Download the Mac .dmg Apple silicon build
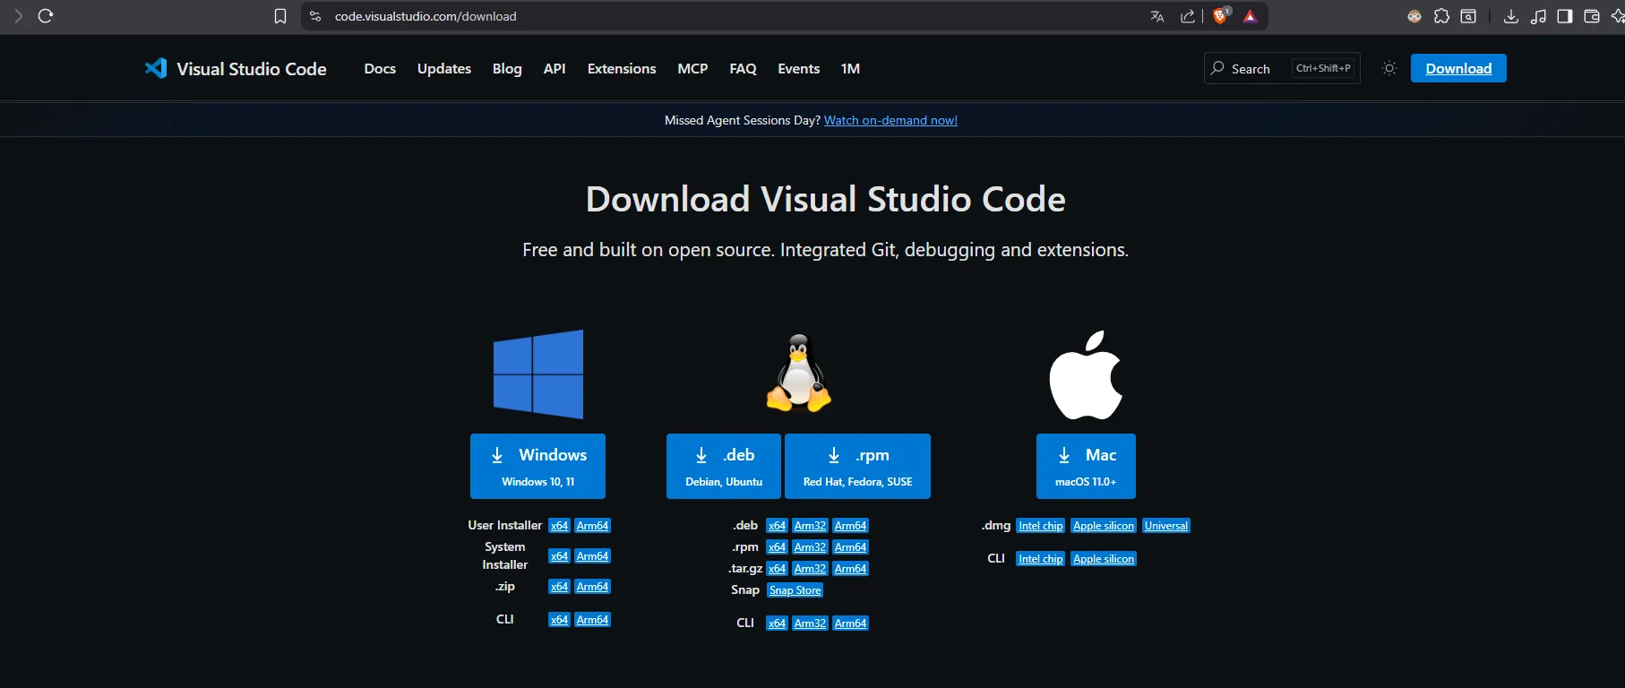The image size is (1625, 688). click(1103, 526)
